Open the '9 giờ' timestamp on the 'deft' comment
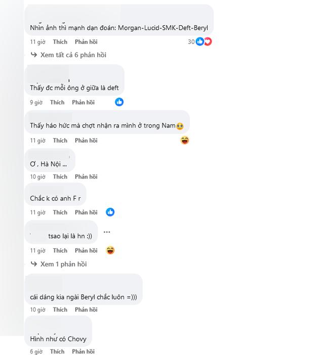The width and height of the screenshot is (324, 355). tap(35, 102)
